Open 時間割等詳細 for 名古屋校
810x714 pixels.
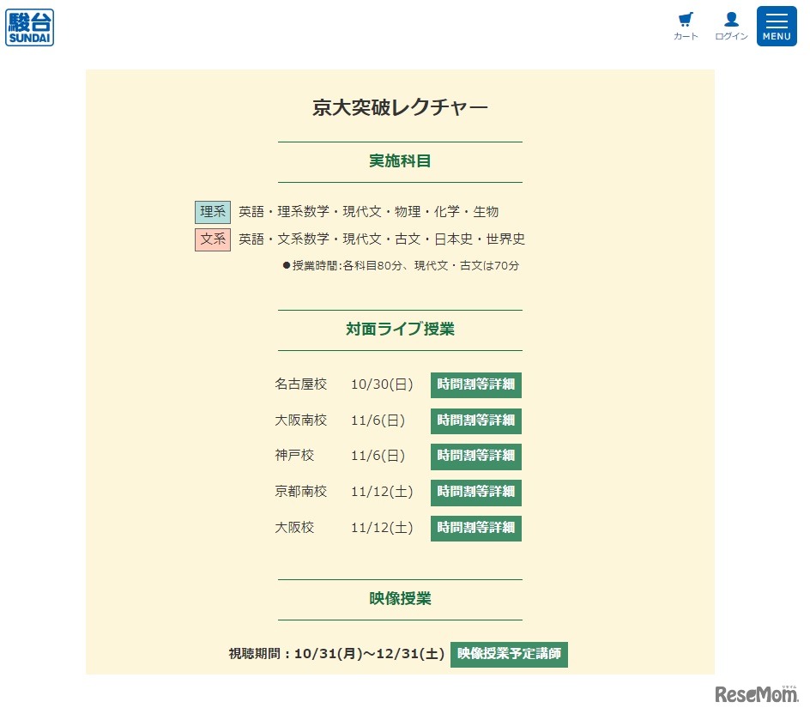[475, 384]
